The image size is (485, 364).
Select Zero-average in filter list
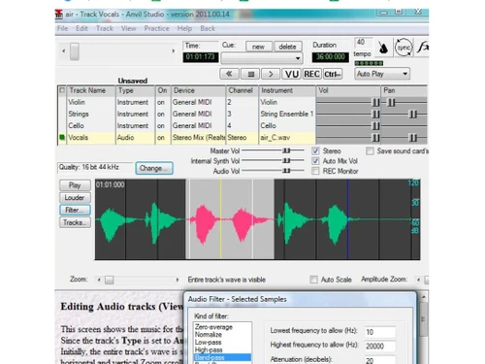click(x=222, y=327)
